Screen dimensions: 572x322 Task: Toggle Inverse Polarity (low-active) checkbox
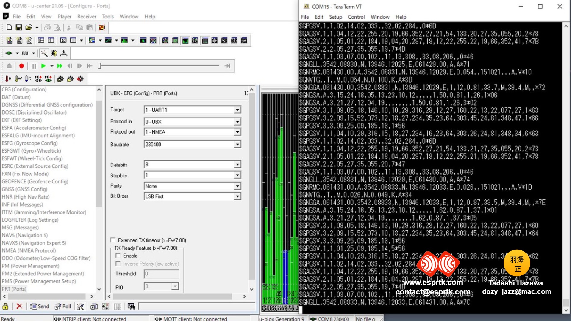(x=118, y=264)
